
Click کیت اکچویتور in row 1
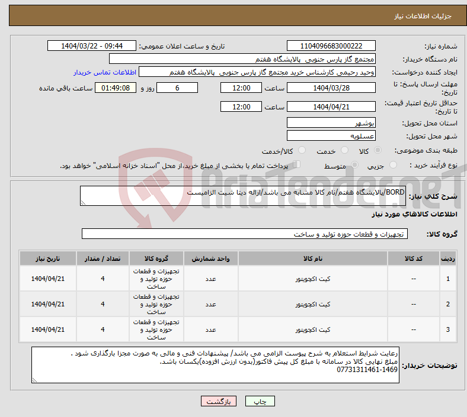pyautogui.click(x=313, y=279)
